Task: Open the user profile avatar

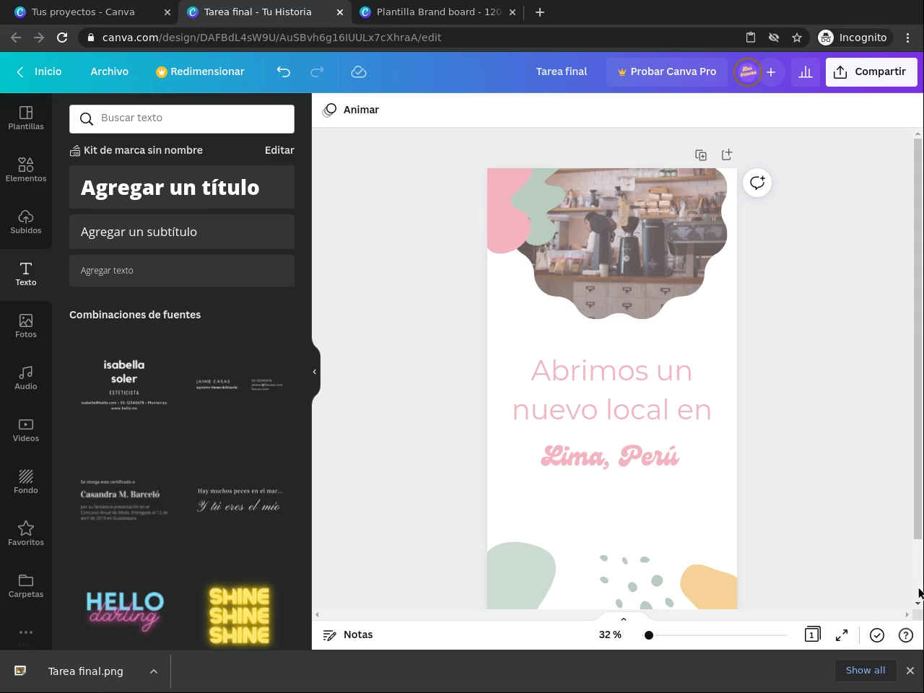Action: 748,71
